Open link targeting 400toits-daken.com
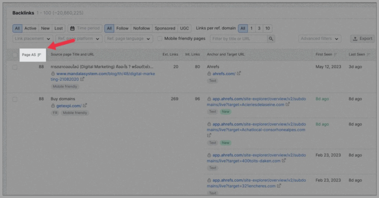 tap(256, 158)
